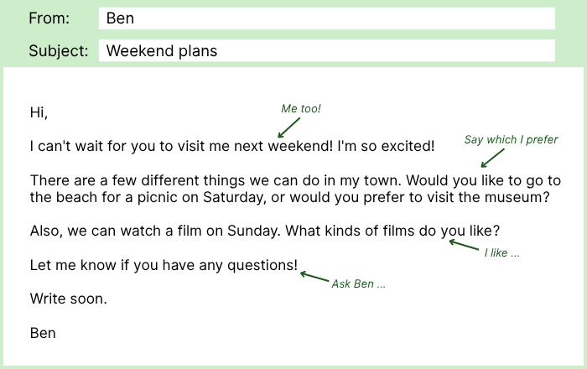The width and height of the screenshot is (587, 369).
Task: Select the "I like ..." annotation
Action: point(501,252)
